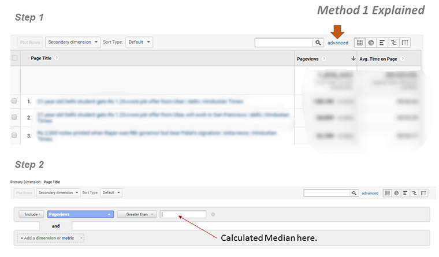
Task: Select Step 2 data table view icon
Action: pyautogui.click(x=388, y=193)
